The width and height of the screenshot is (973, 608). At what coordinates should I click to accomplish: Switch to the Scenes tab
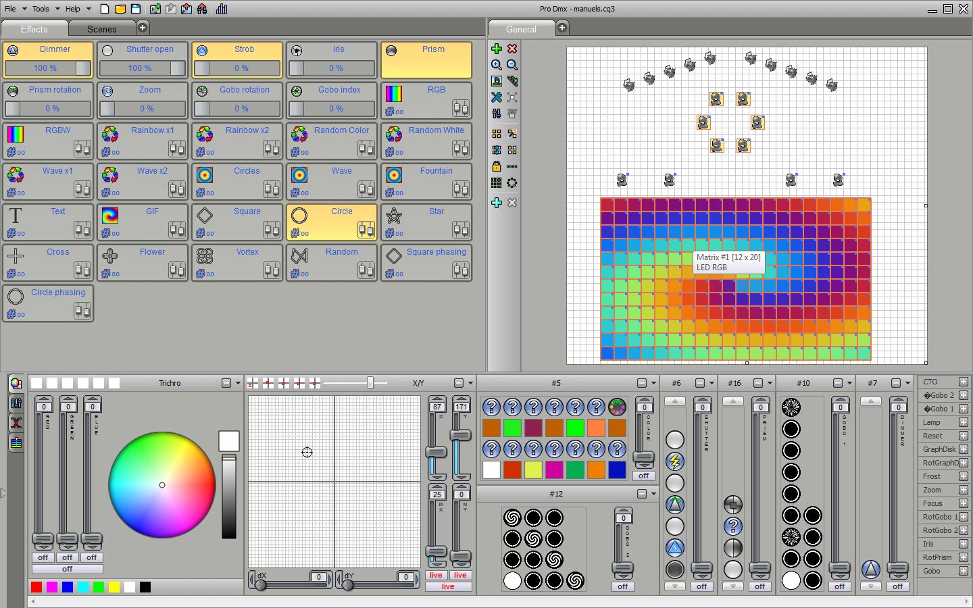[x=102, y=29]
